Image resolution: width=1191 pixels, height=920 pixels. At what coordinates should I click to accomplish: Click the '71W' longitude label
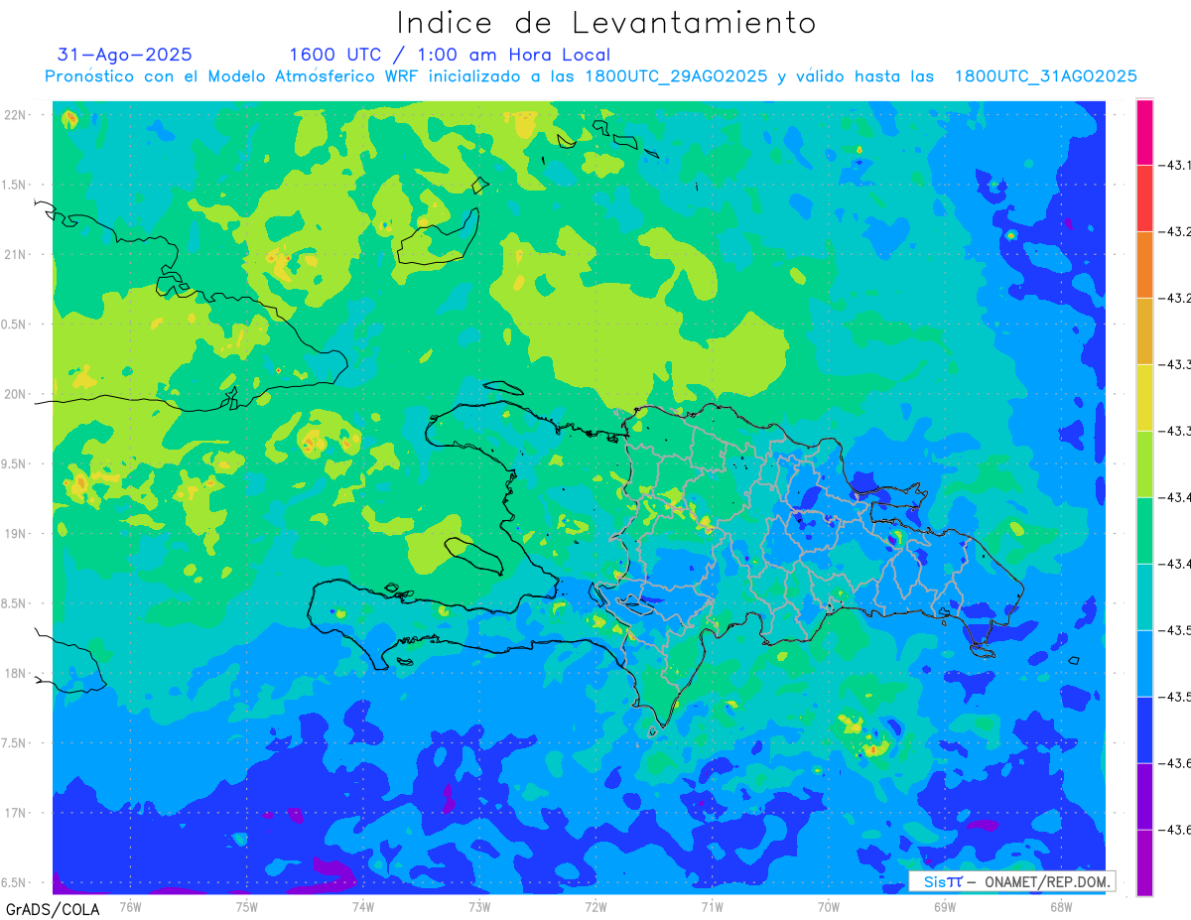(x=712, y=906)
